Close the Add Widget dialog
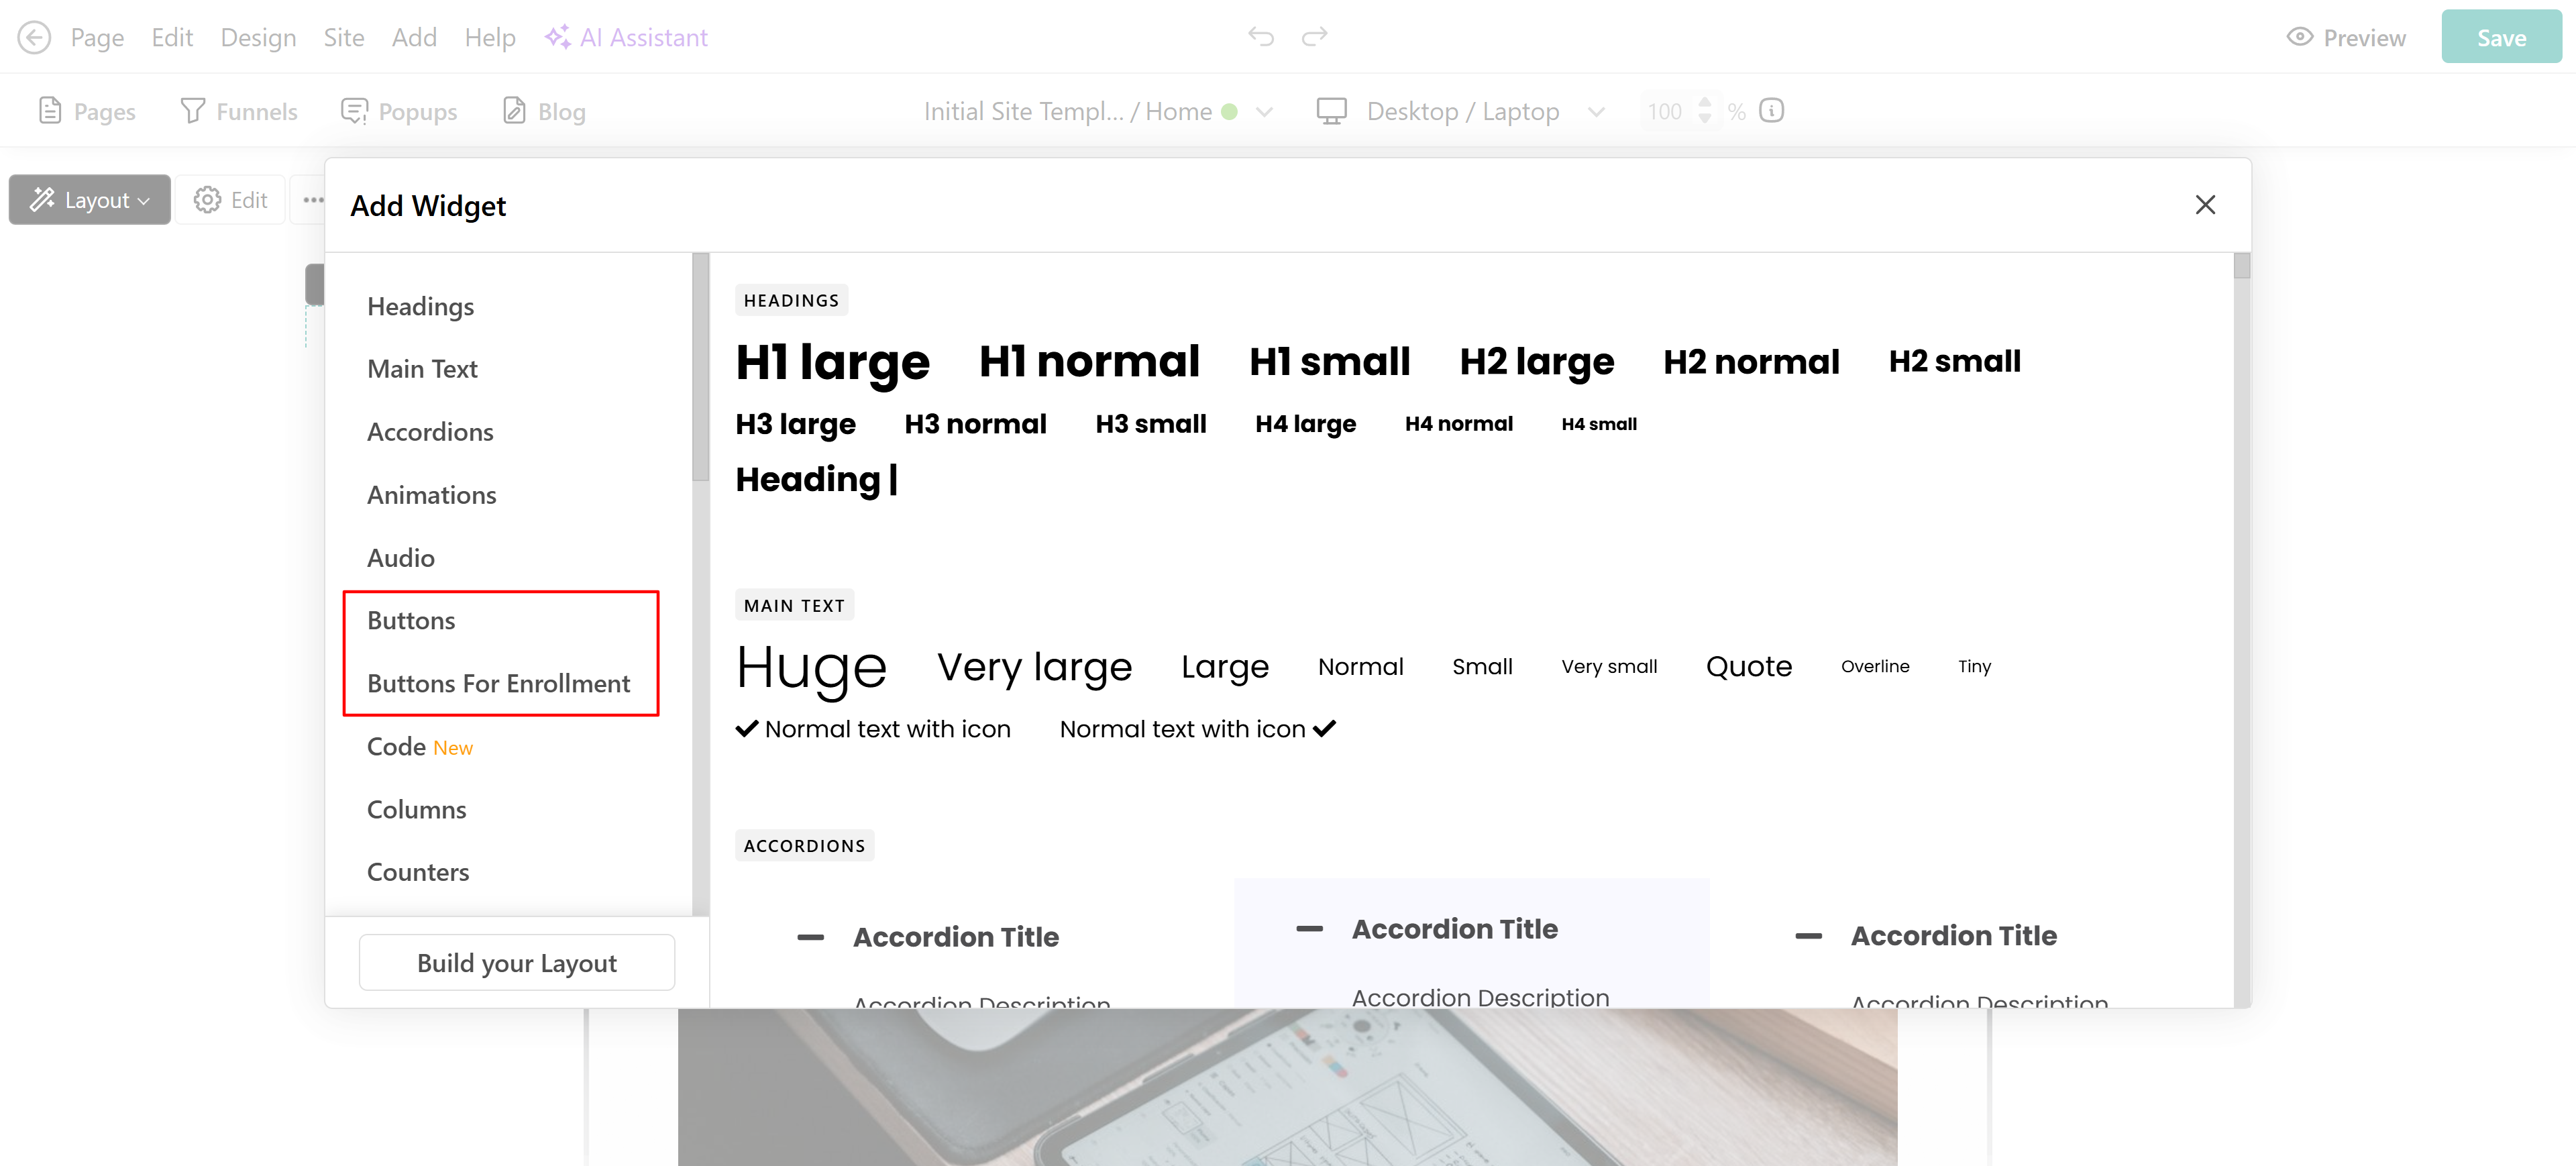Viewport: 2576px width, 1166px height. (x=2205, y=205)
